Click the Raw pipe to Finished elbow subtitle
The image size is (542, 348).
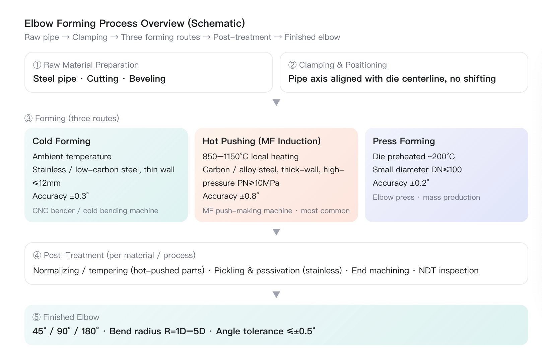point(182,37)
